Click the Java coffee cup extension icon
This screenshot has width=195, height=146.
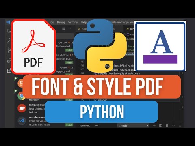(x=22, y=108)
